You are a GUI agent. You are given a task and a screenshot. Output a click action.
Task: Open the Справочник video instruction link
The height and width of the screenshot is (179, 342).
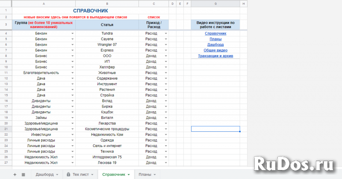tap(215, 33)
